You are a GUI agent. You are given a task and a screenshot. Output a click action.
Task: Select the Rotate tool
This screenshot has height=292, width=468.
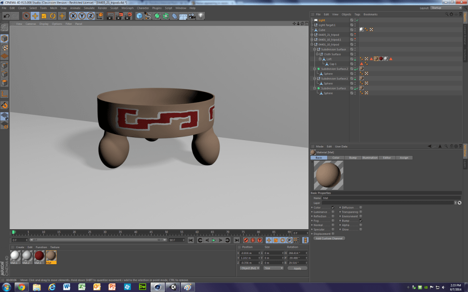[53, 16]
